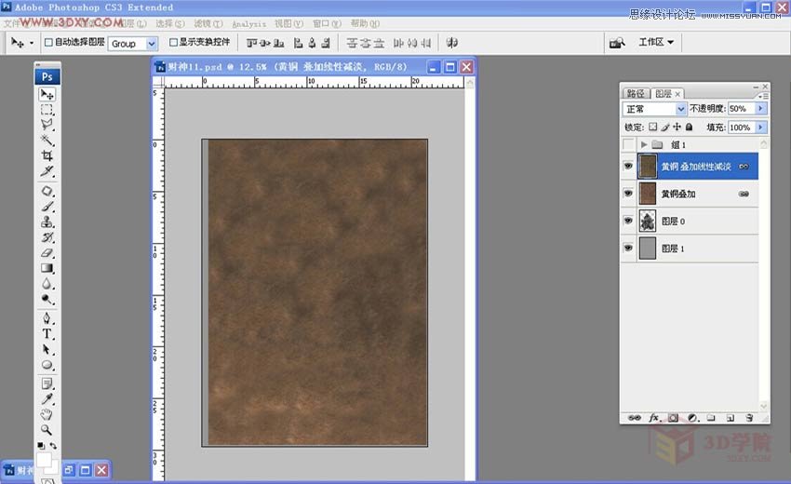Open the Layers panel options menu
This screenshot has height=484, width=791.
pyautogui.click(x=763, y=95)
